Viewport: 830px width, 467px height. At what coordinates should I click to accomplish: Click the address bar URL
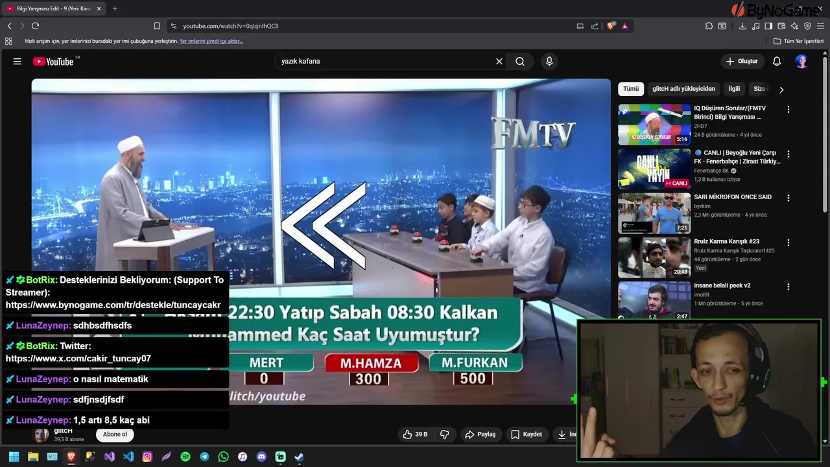click(231, 26)
